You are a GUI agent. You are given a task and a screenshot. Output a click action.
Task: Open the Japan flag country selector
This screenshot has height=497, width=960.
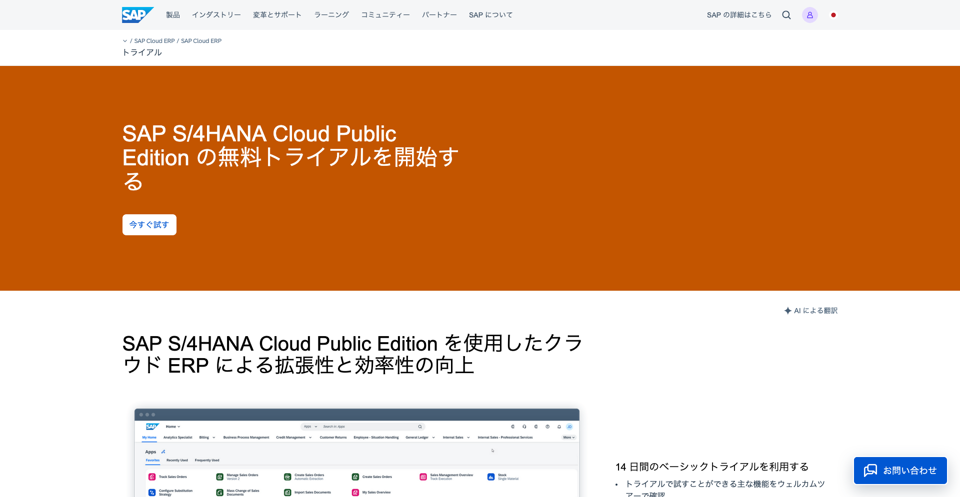coord(833,15)
